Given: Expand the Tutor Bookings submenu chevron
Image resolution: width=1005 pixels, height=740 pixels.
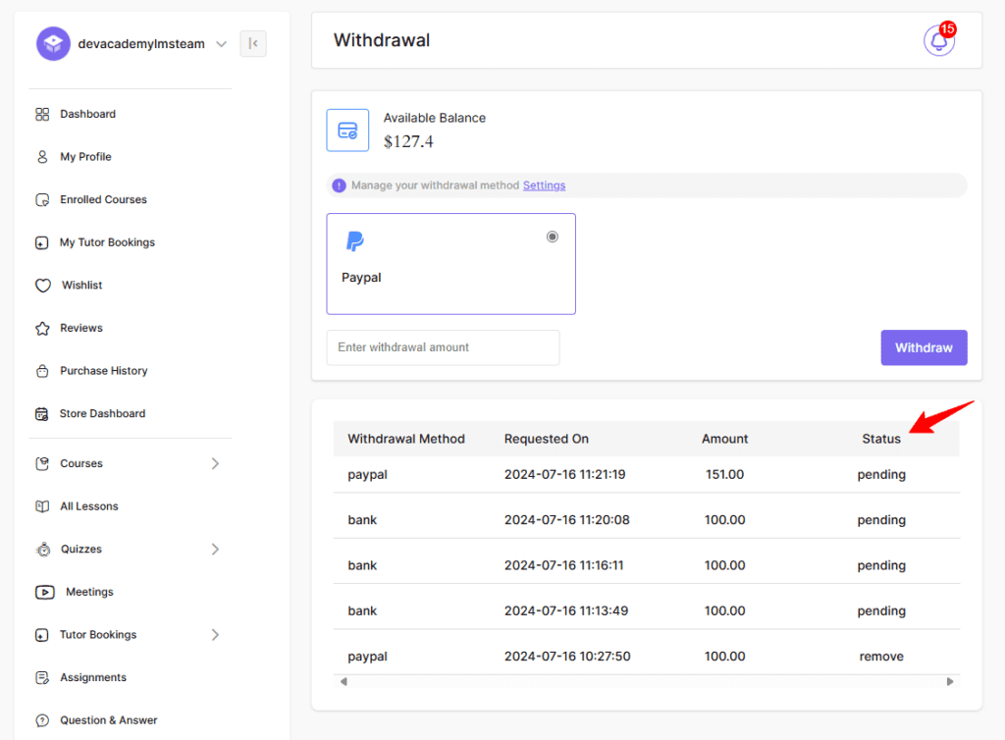Looking at the screenshot, I should pos(215,635).
